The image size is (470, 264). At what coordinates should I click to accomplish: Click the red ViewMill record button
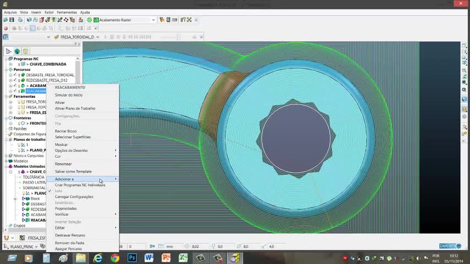[6, 28]
